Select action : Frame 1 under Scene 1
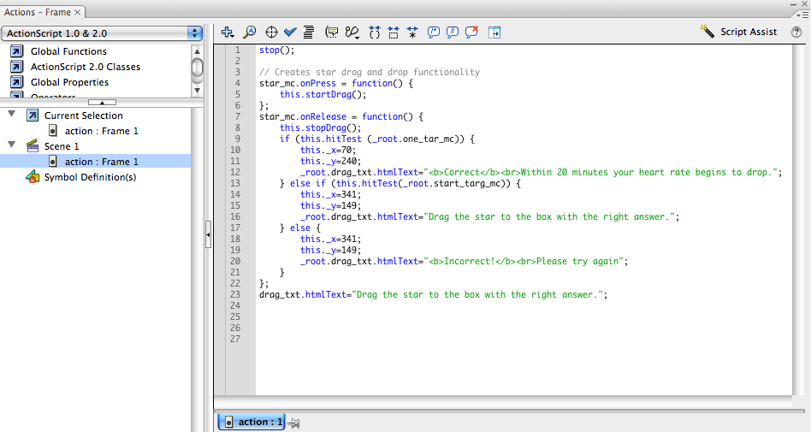Viewport: 811px width, 432px height. (95, 162)
